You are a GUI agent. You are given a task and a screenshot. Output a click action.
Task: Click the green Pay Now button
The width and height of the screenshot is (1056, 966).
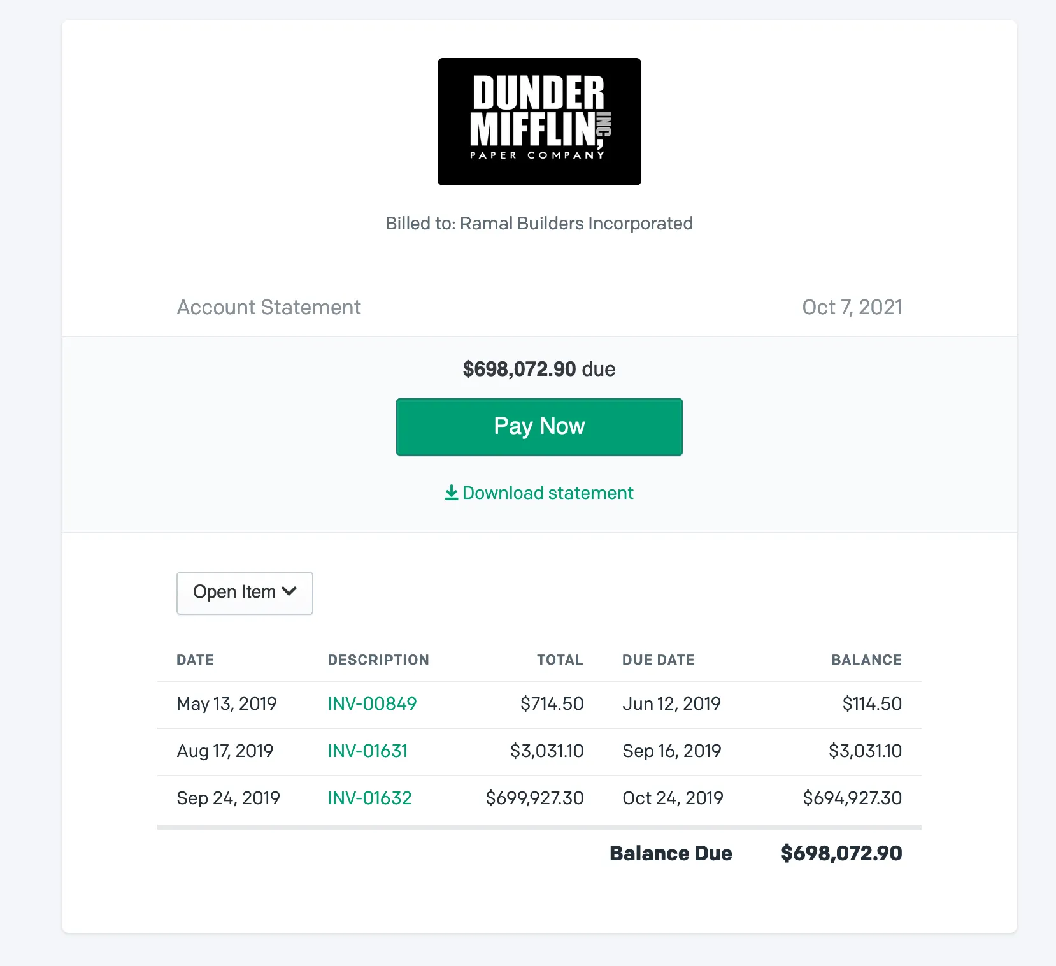point(539,427)
